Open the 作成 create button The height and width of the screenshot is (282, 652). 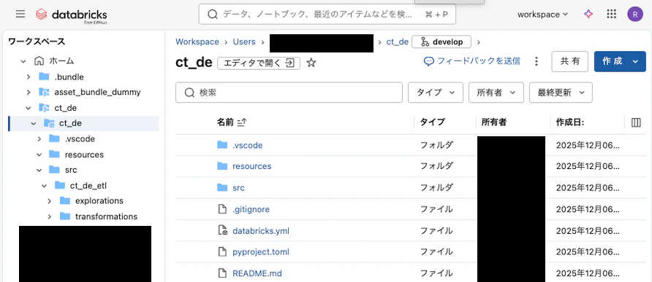pos(620,61)
